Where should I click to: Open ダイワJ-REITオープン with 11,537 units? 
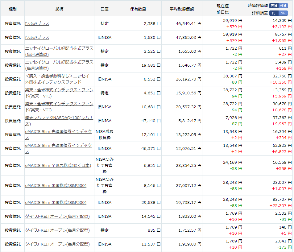pyautogui.click(x=57, y=244)
